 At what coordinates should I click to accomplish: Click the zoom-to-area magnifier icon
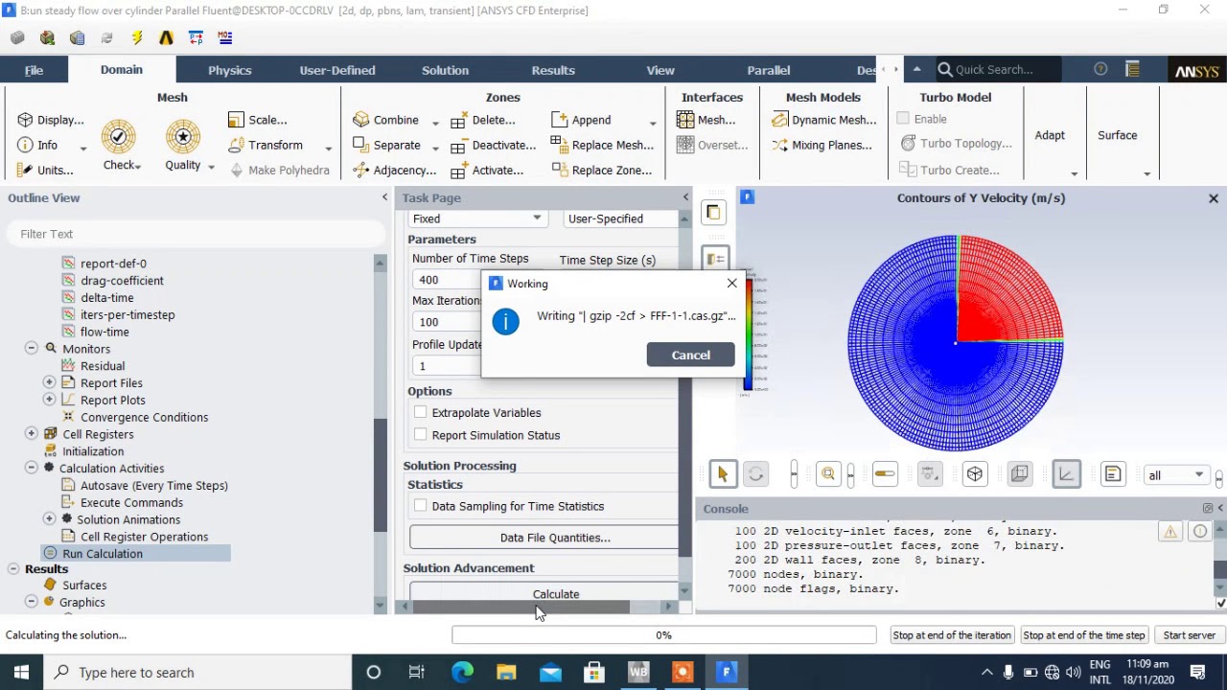tap(828, 474)
